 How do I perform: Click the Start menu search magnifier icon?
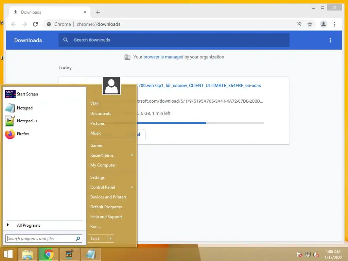[x=78, y=239]
